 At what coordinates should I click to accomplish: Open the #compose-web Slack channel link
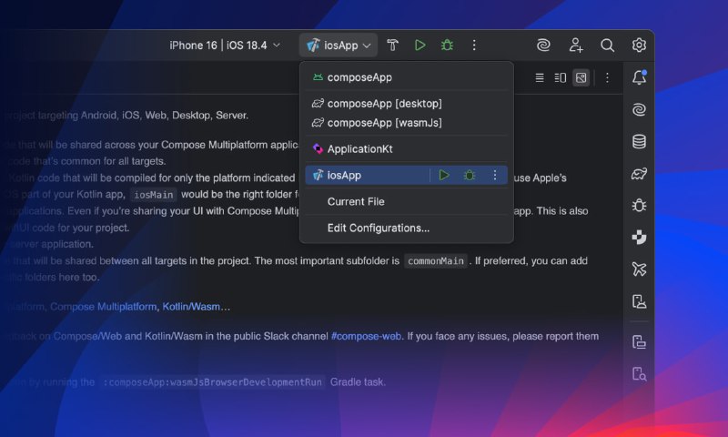(367, 336)
